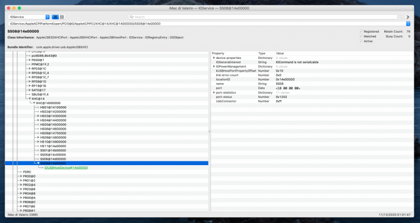Viewport: 420px width, 223px height.
Task: Expand the RP19@1B node
Action: (29, 86)
